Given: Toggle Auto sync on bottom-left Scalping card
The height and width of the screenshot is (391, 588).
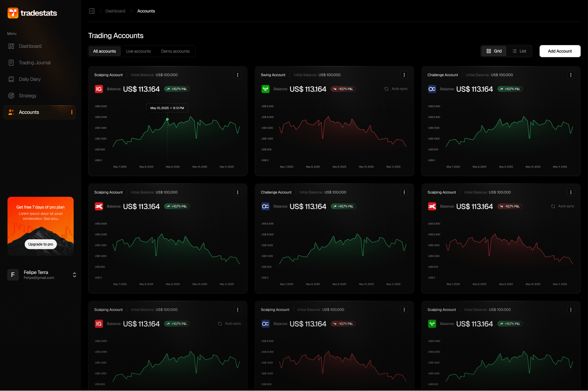Looking at the screenshot, I should (229, 324).
